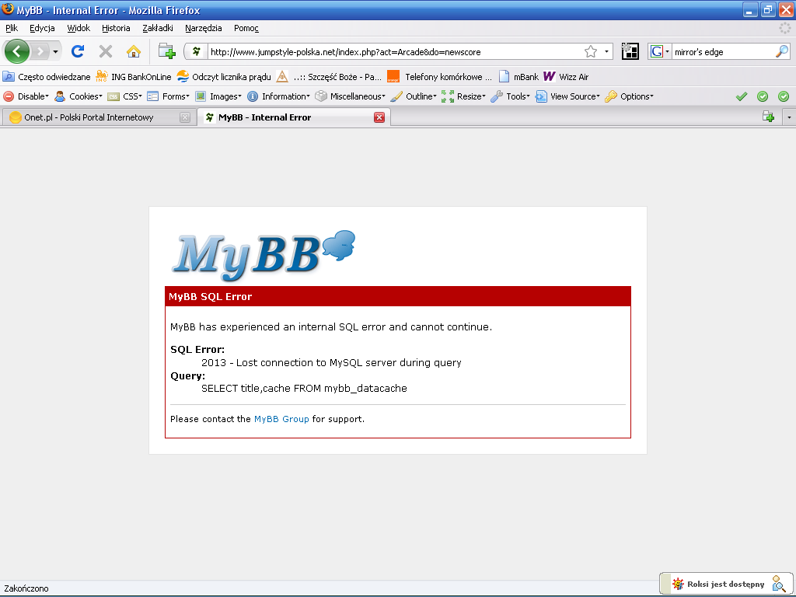The width and height of the screenshot is (796, 597).
Task: Go to the Home page icon
Action: [134, 51]
